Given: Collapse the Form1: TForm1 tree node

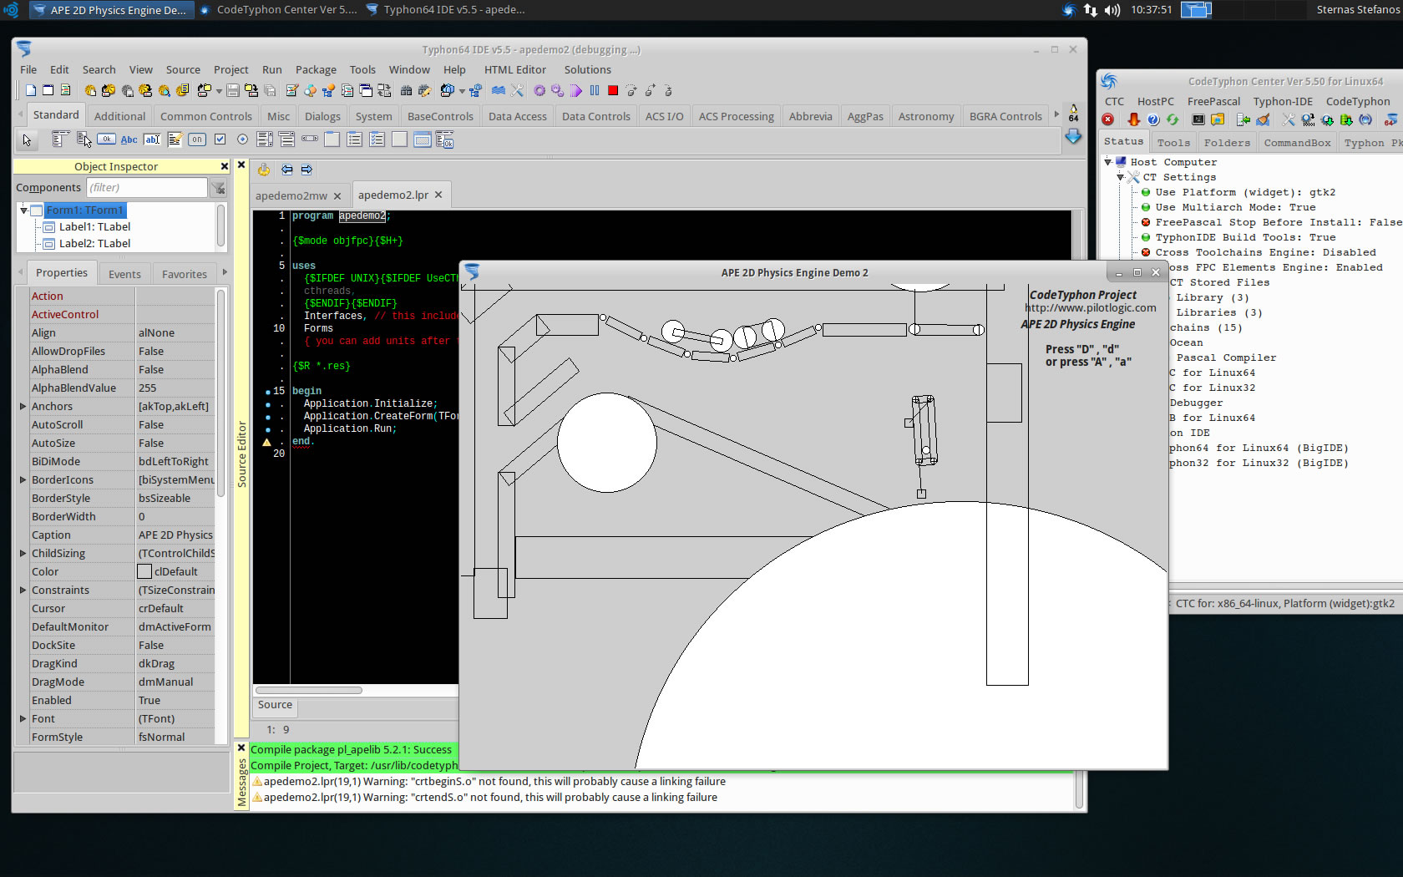Looking at the screenshot, I should (x=23, y=210).
